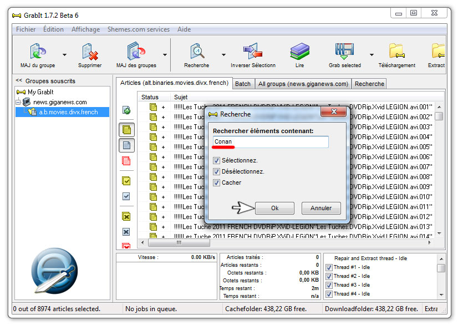Switch to the All groups (news.giganews.com) tab

coord(303,84)
